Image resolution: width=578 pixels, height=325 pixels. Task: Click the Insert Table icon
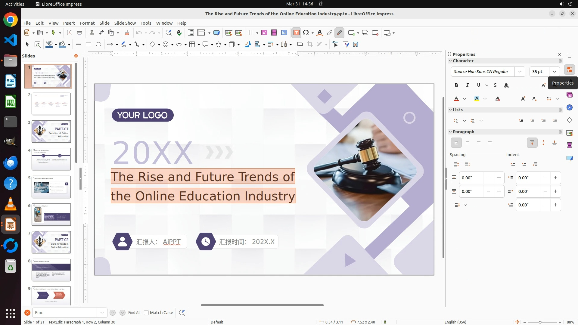point(250,33)
